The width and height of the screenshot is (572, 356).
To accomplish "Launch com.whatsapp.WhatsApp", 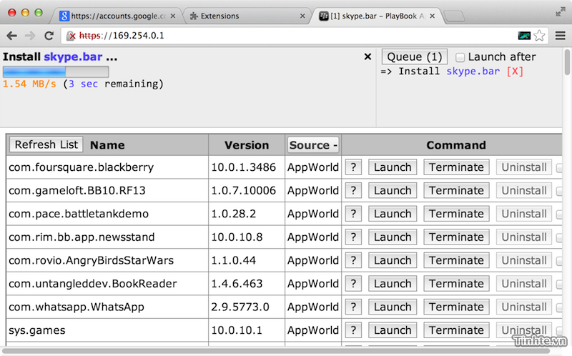I will [x=393, y=307].
